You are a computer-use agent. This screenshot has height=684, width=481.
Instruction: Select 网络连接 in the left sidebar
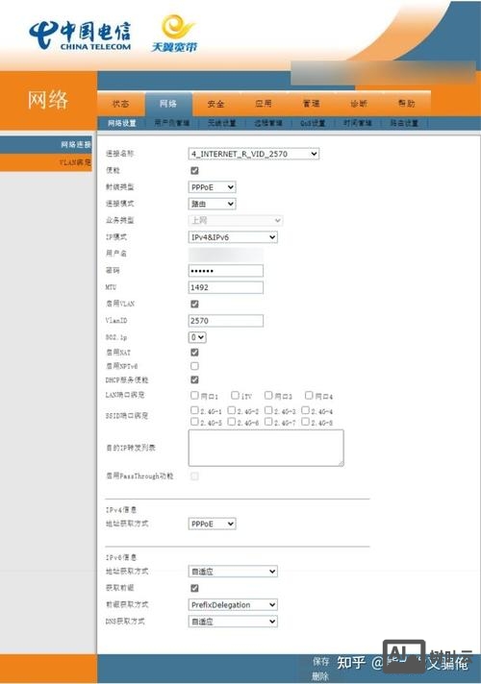point(46,144)
